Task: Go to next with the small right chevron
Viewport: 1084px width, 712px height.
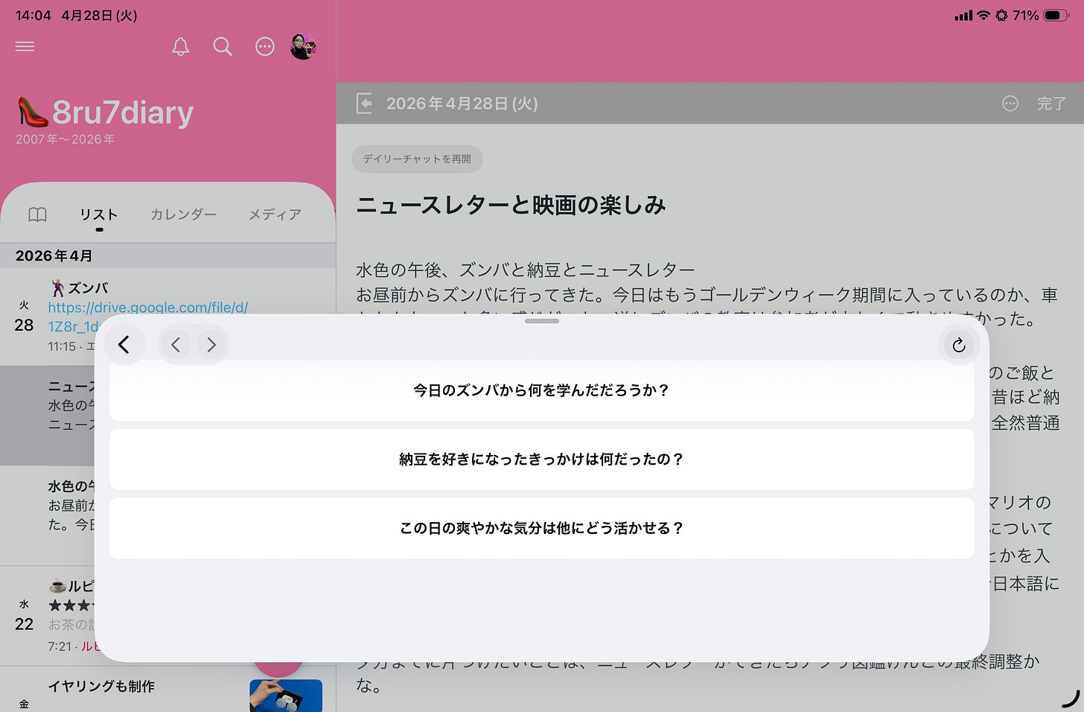Action: pos(211,345)
